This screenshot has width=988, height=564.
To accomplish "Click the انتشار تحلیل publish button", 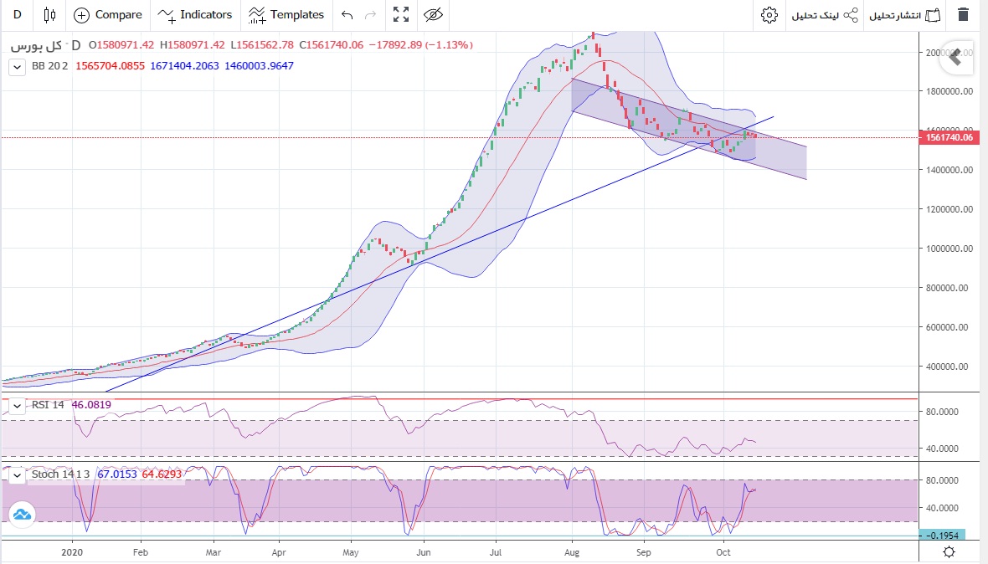I will pyautogui.click(x=905, y=14).
